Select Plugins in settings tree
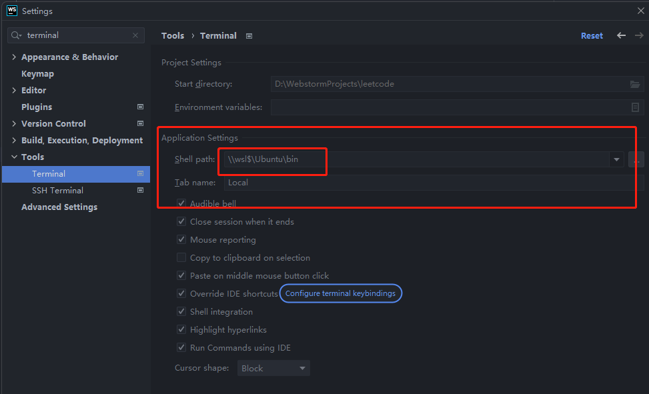 [37, 107]
